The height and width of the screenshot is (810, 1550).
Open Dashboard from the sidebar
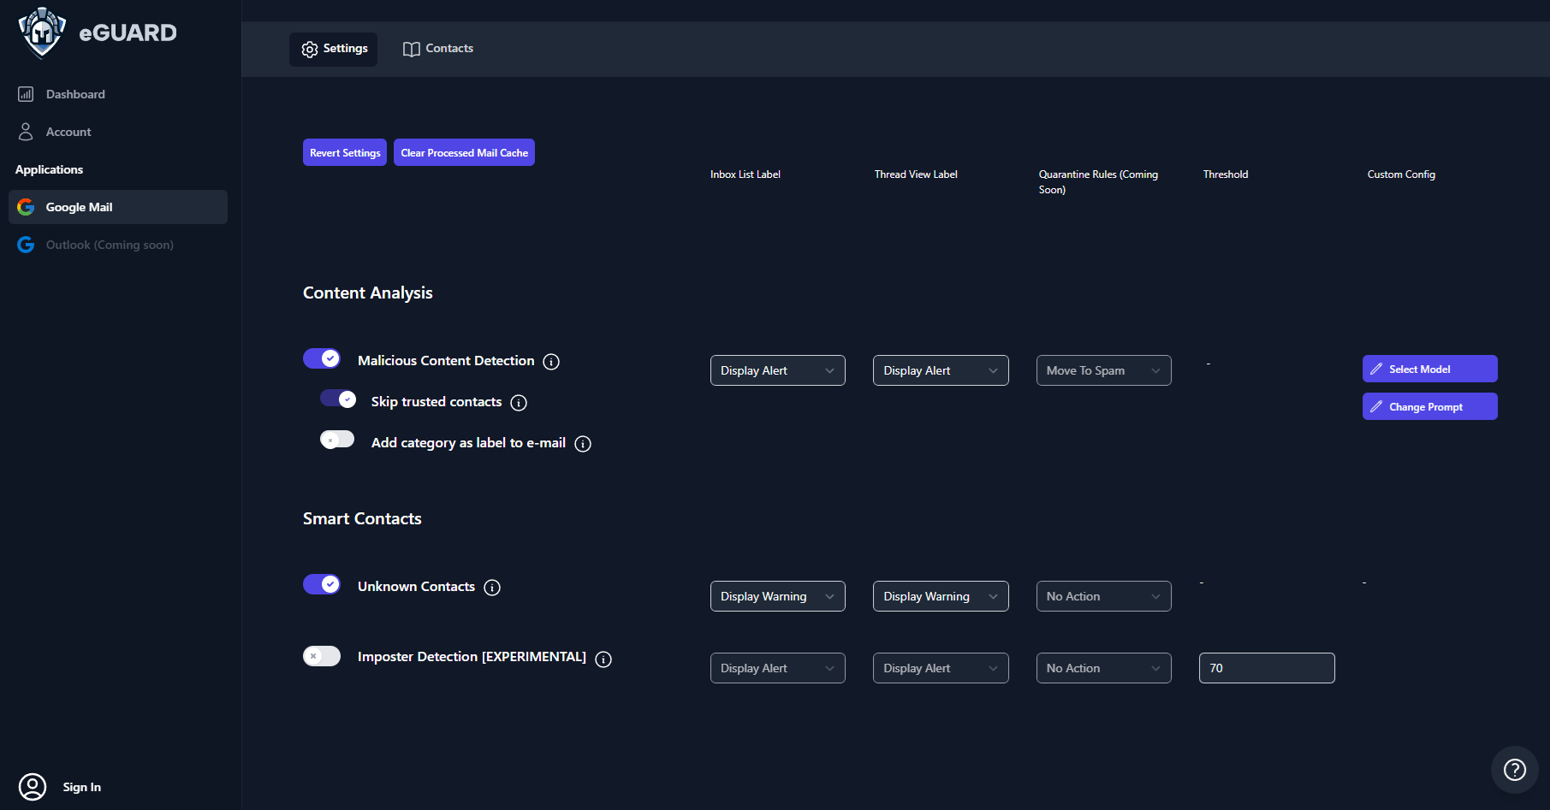(118, 94)
